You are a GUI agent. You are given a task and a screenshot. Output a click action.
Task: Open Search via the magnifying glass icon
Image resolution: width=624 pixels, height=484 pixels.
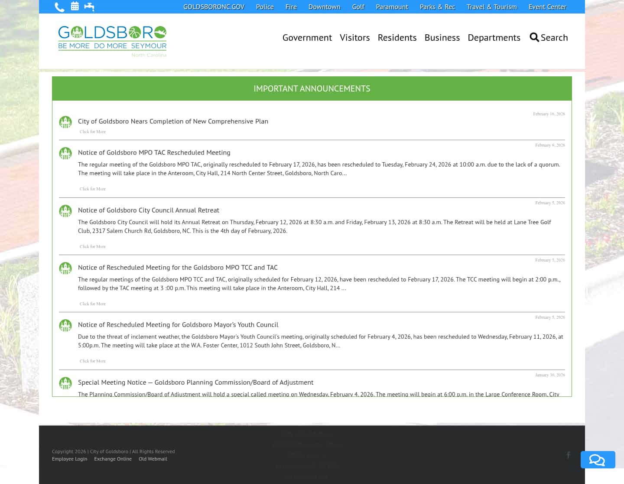(534, 37)
